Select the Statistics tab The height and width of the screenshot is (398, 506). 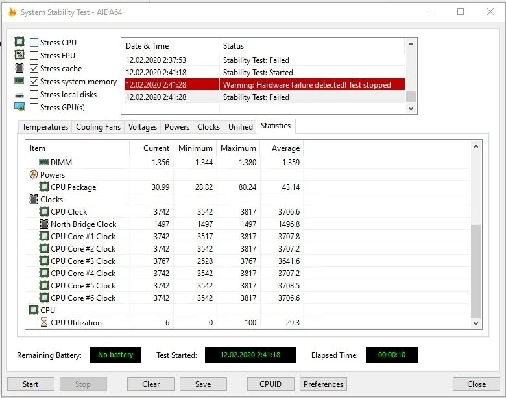(276, 126)
